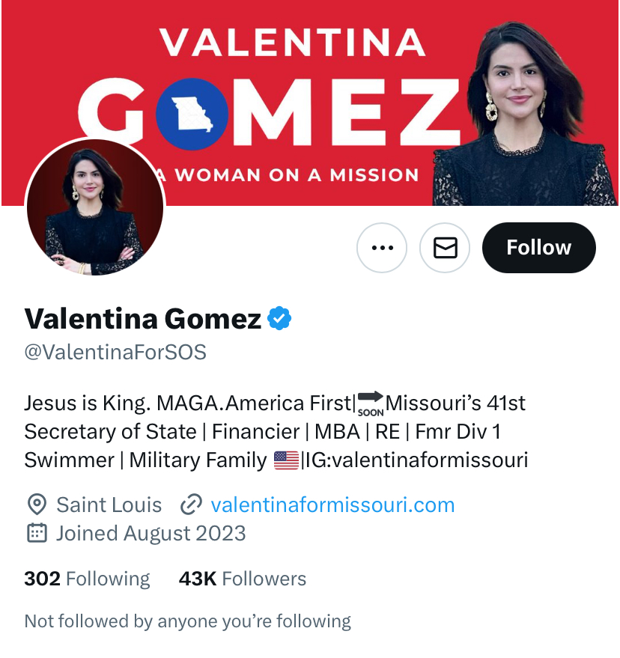The height and width of the screenshot is (658, 620).
Task: Click the Saint Louis location text
Action: [109, 505]
